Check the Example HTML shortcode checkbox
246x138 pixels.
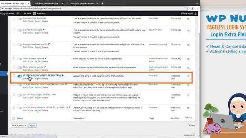click(x=14, y=18)
